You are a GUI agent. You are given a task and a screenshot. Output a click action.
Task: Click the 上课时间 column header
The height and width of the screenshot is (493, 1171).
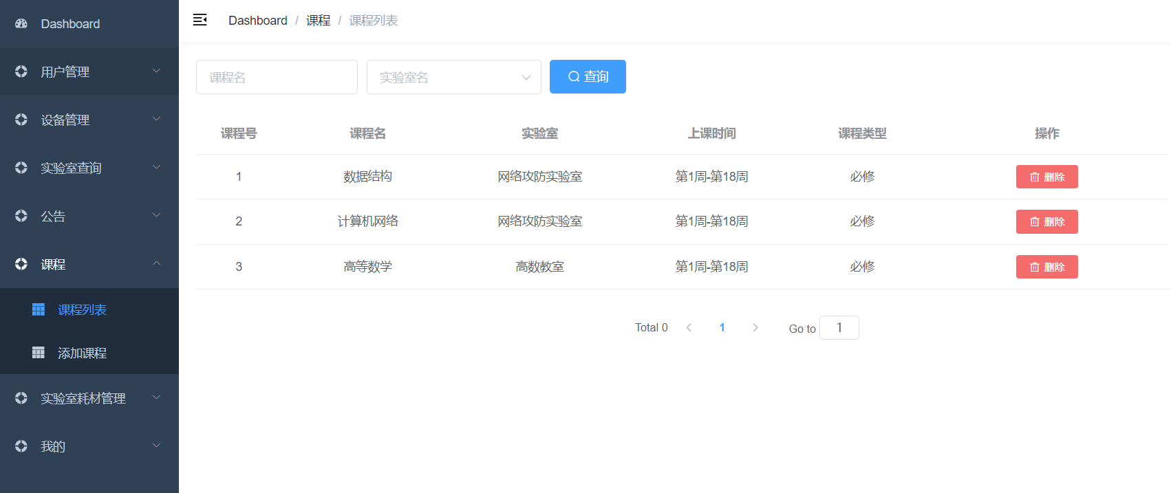point(712,133)
